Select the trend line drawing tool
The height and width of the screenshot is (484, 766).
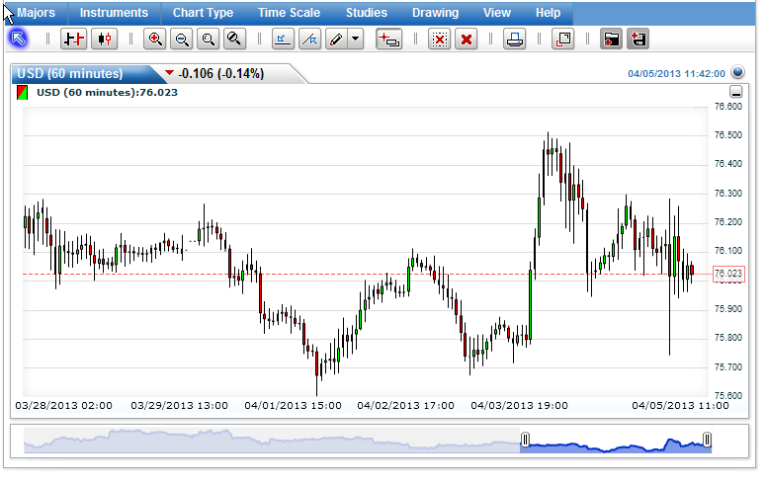(309, 39)
